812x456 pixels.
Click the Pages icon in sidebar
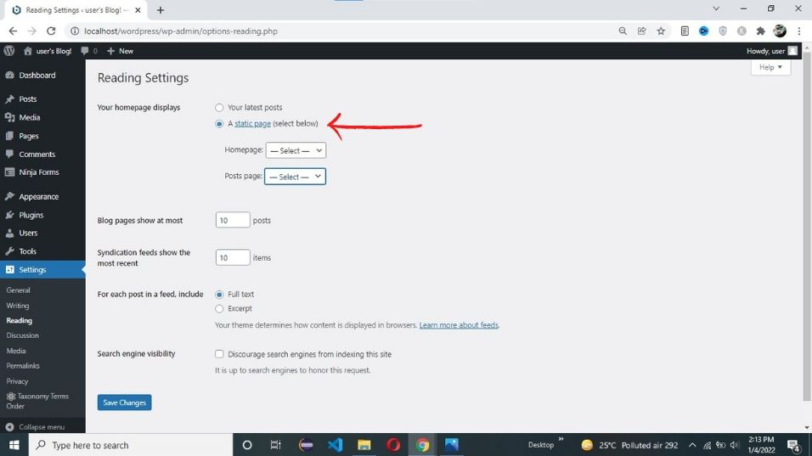[10, 136]
